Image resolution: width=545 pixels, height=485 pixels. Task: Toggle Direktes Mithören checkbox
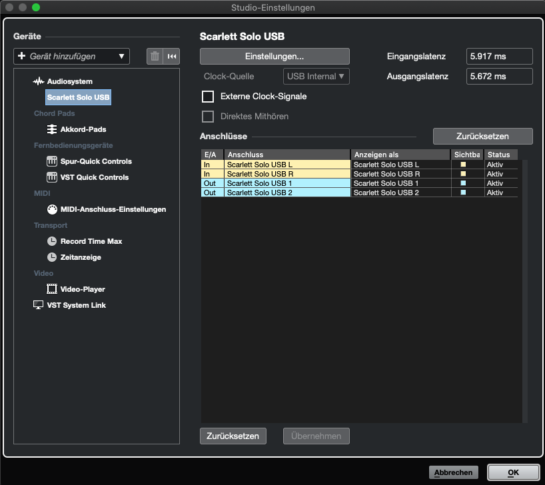pyautogui.click(x=208, y=117)
